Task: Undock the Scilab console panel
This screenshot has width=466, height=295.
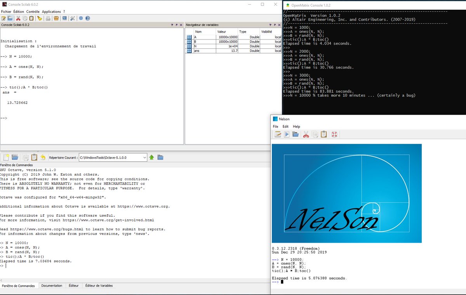Action: tap(176, 25)
